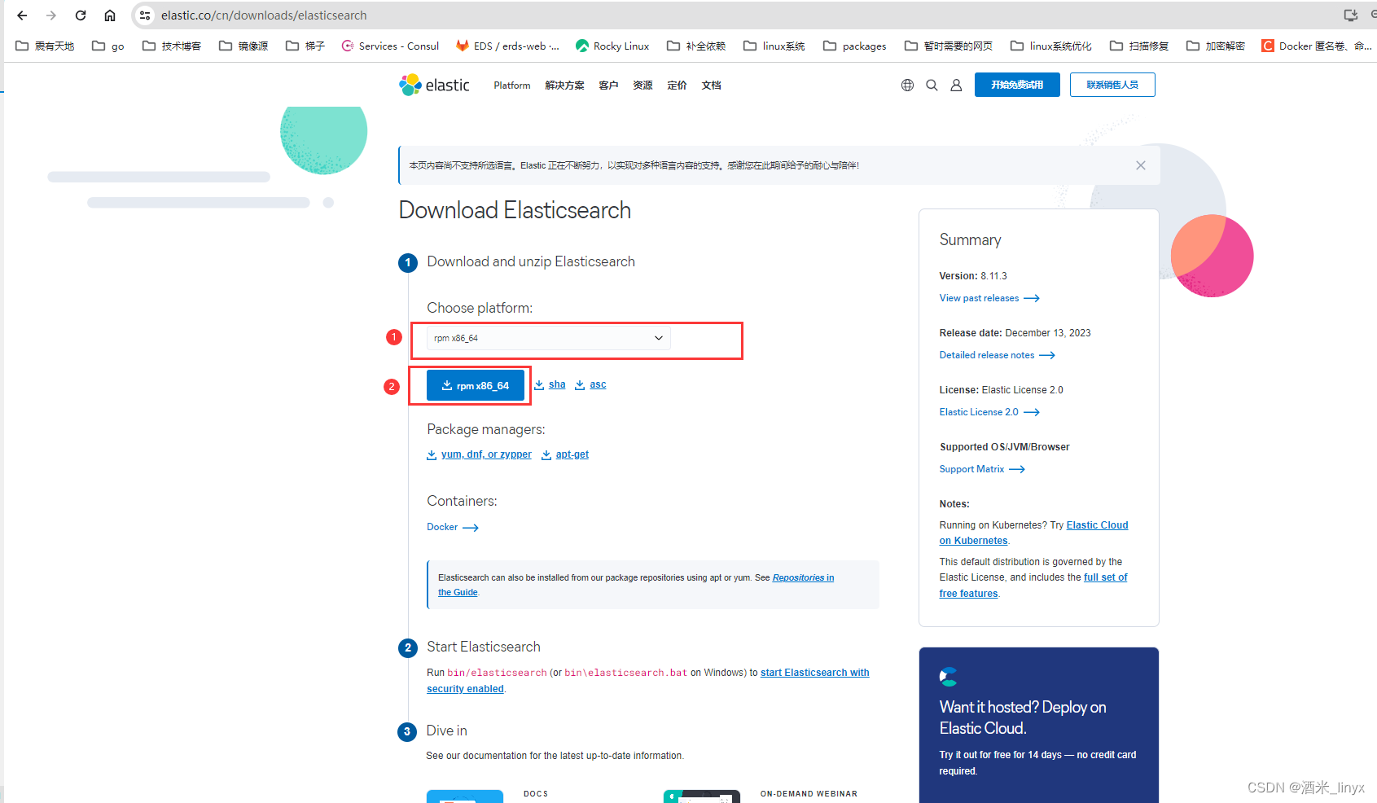Viewport: 1377px width, 803px height.
Task: Open the 文档 navigation item
Action: click(710, 85)
